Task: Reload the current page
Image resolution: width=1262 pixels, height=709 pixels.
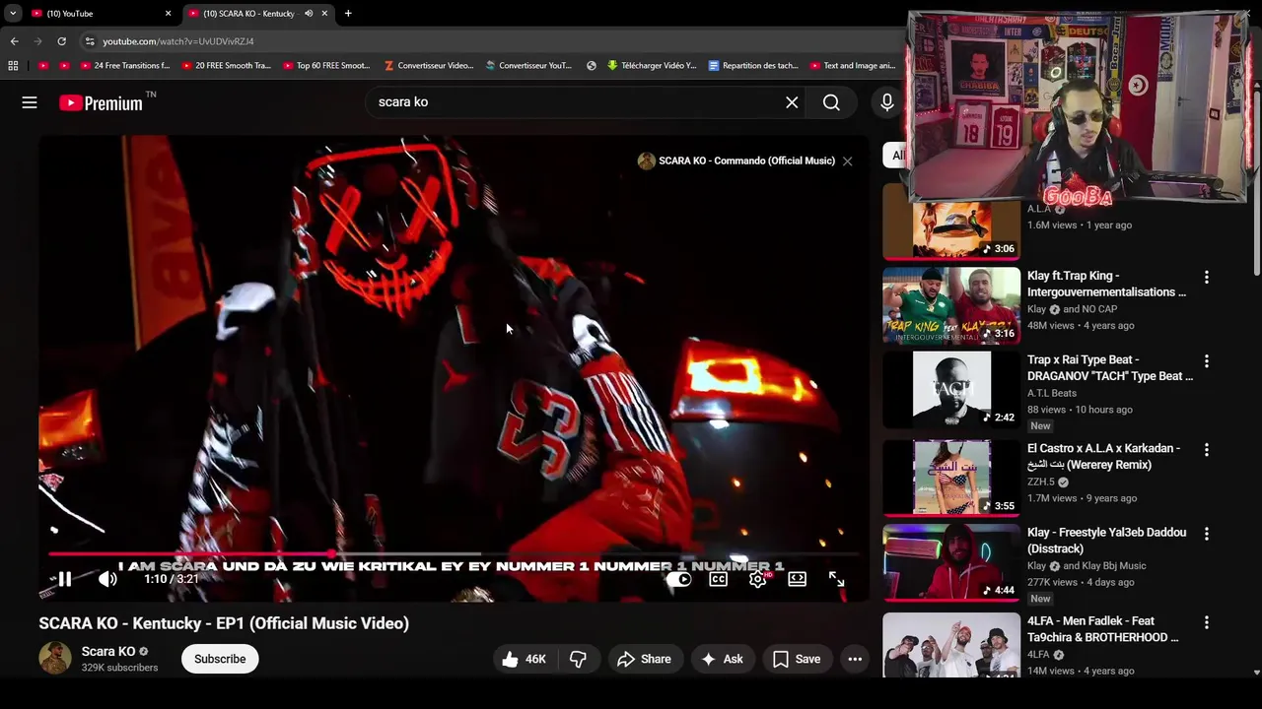Action: coord(61,41)
